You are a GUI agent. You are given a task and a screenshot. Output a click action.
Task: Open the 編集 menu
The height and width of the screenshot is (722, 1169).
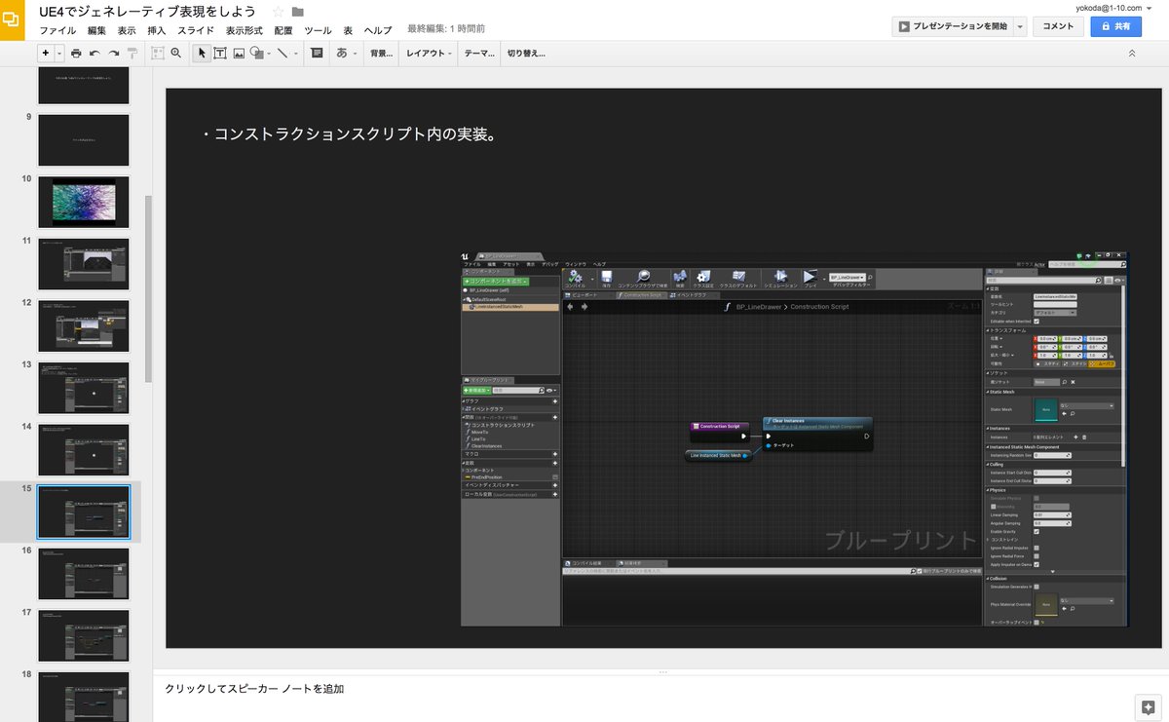click(96, 30)
